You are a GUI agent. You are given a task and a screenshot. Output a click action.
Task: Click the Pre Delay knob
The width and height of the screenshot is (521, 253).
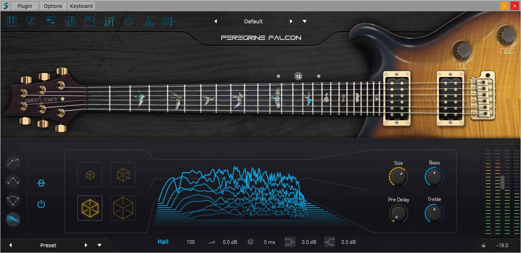pos(399,213)
